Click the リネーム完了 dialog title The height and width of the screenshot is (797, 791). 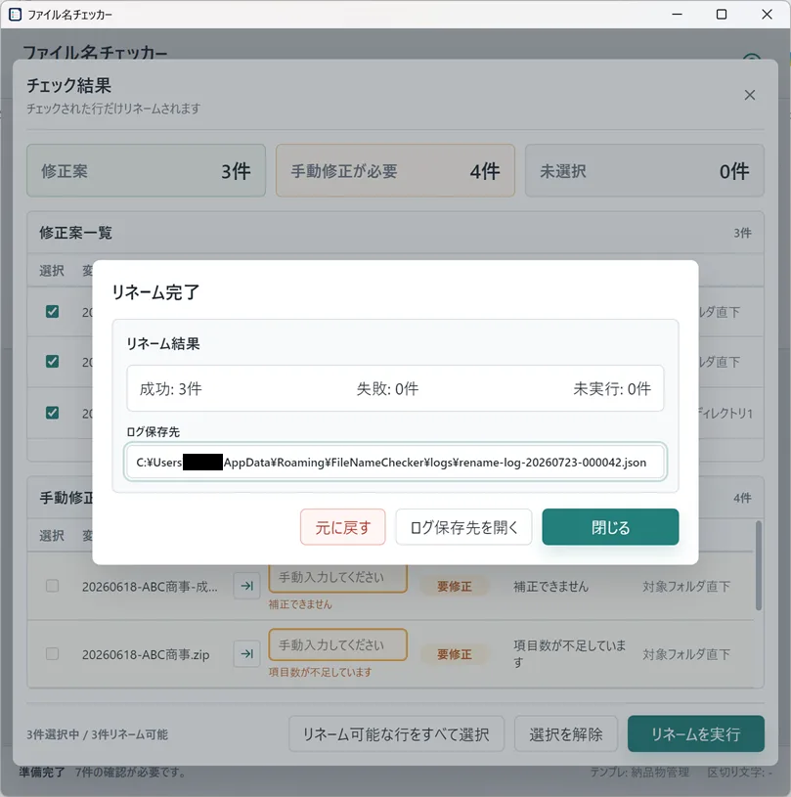(x=155, y=291)
